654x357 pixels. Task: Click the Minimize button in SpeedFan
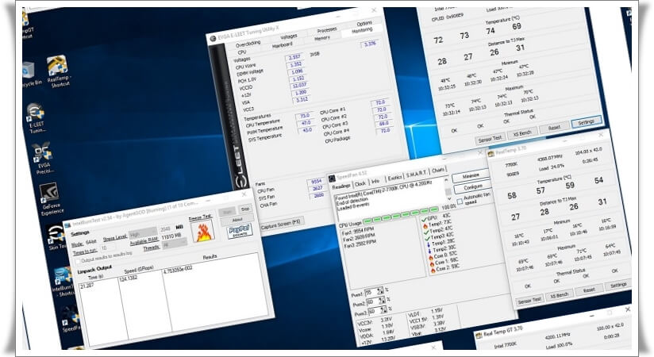(x=471, y=175)
